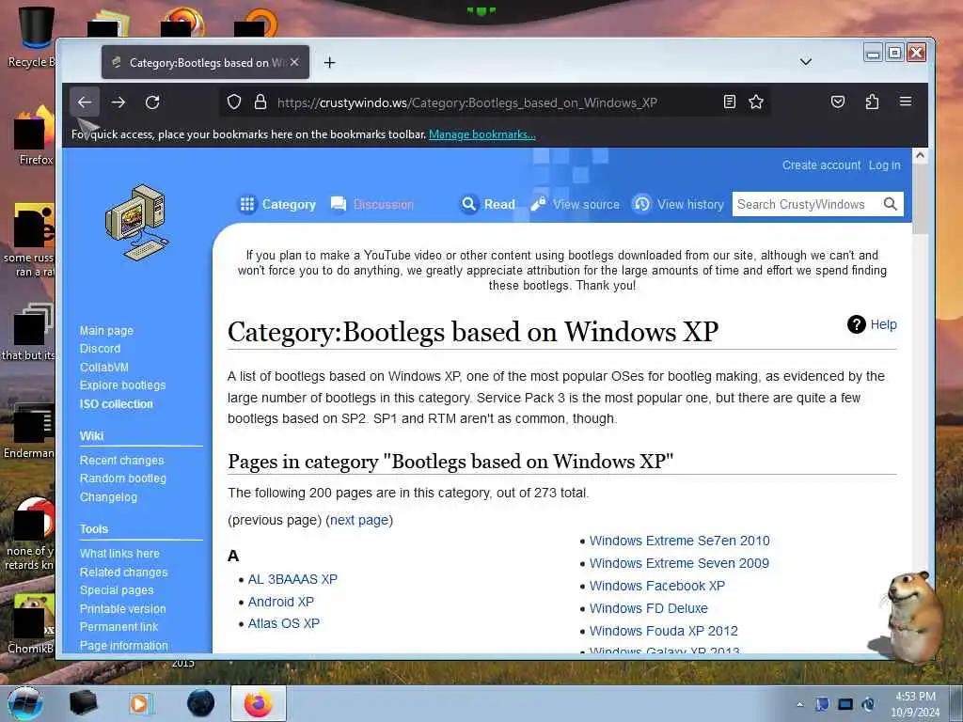Open the View source tab
963x722 pixels.
click(575, 204)
